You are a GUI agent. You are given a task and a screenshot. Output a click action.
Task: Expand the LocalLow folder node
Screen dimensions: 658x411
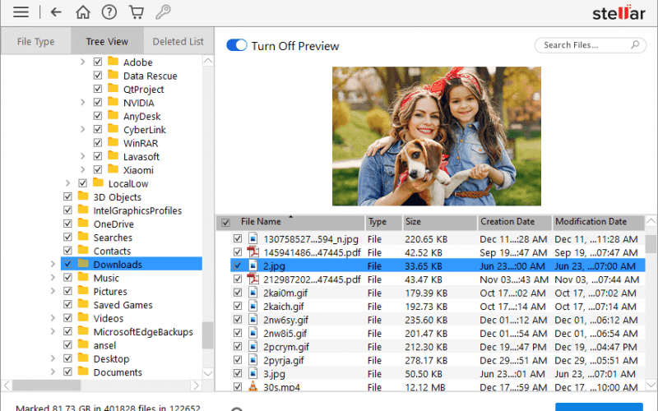click(x=67, y=183)
